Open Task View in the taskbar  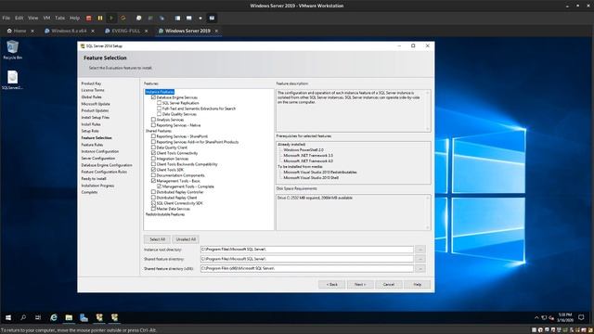[x=38, y=317]
